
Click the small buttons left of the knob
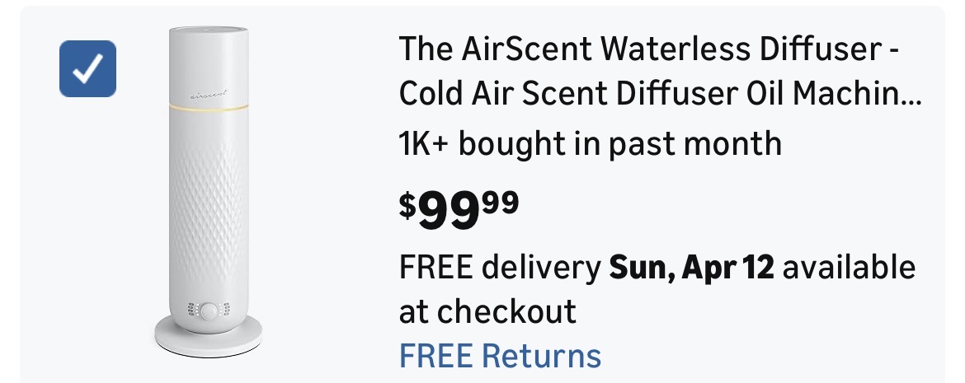point(192,312)
